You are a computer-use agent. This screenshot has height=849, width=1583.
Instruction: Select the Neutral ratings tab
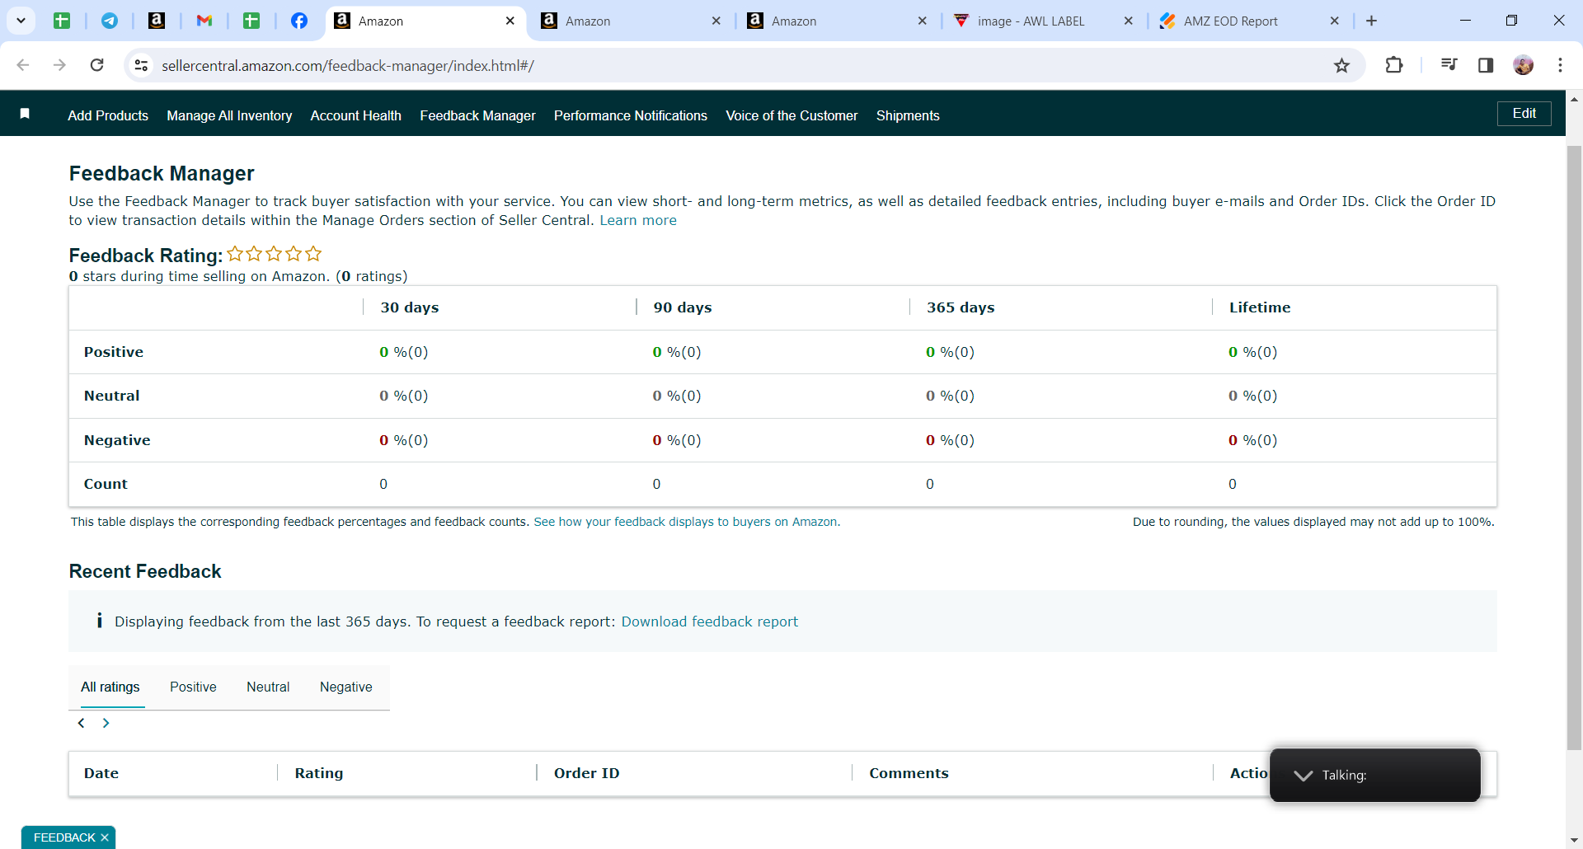click(268, 687)
